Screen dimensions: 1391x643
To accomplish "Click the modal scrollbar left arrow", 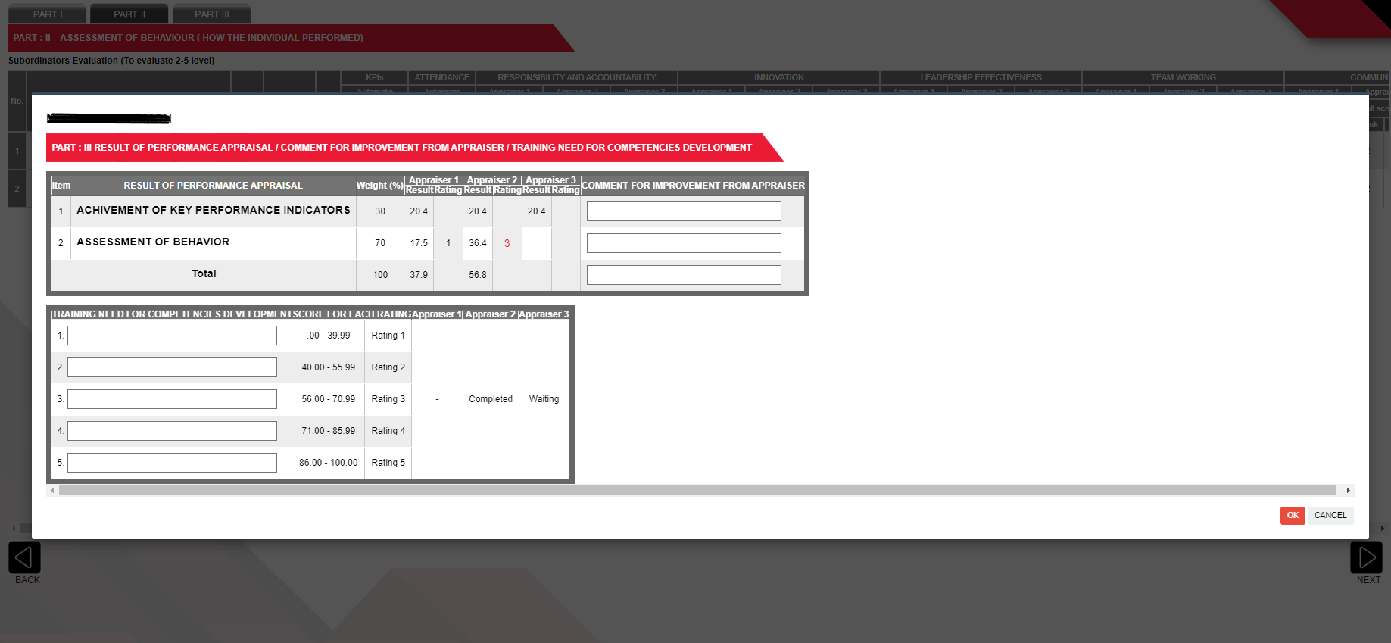I will (x=52, y=491).
